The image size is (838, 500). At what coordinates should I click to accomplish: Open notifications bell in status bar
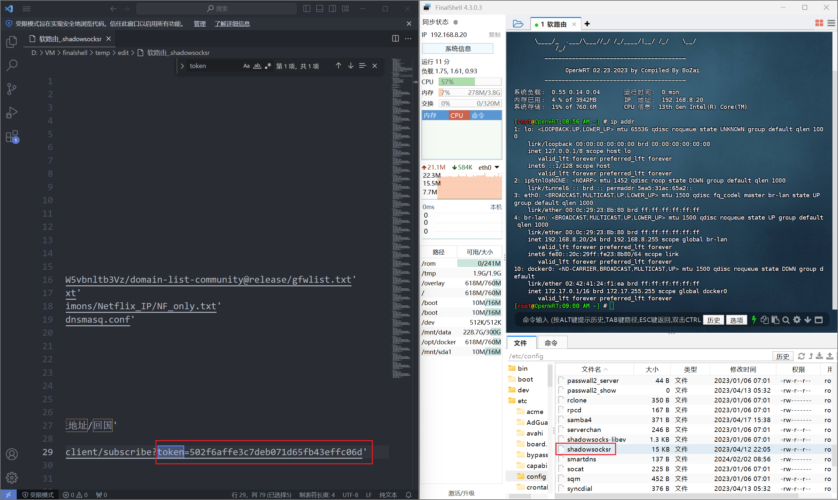tap(409, 495)
